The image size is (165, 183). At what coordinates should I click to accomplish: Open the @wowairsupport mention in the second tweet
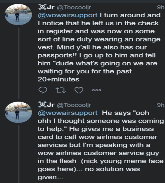pos(67,113)
